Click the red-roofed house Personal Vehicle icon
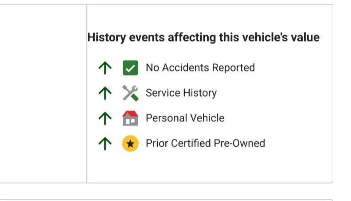The height and width of the screenshot is (201, 351). [x=130, y=118]
